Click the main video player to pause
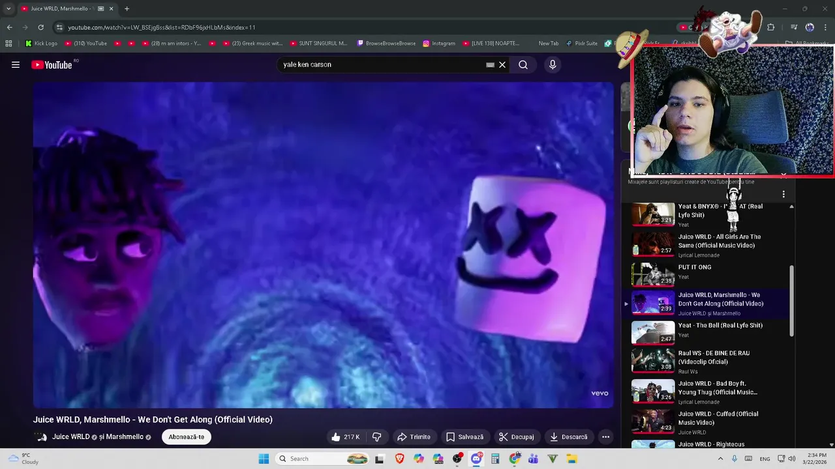The height and width of the screenshot is (469, 835). click(x=323, y=245)
